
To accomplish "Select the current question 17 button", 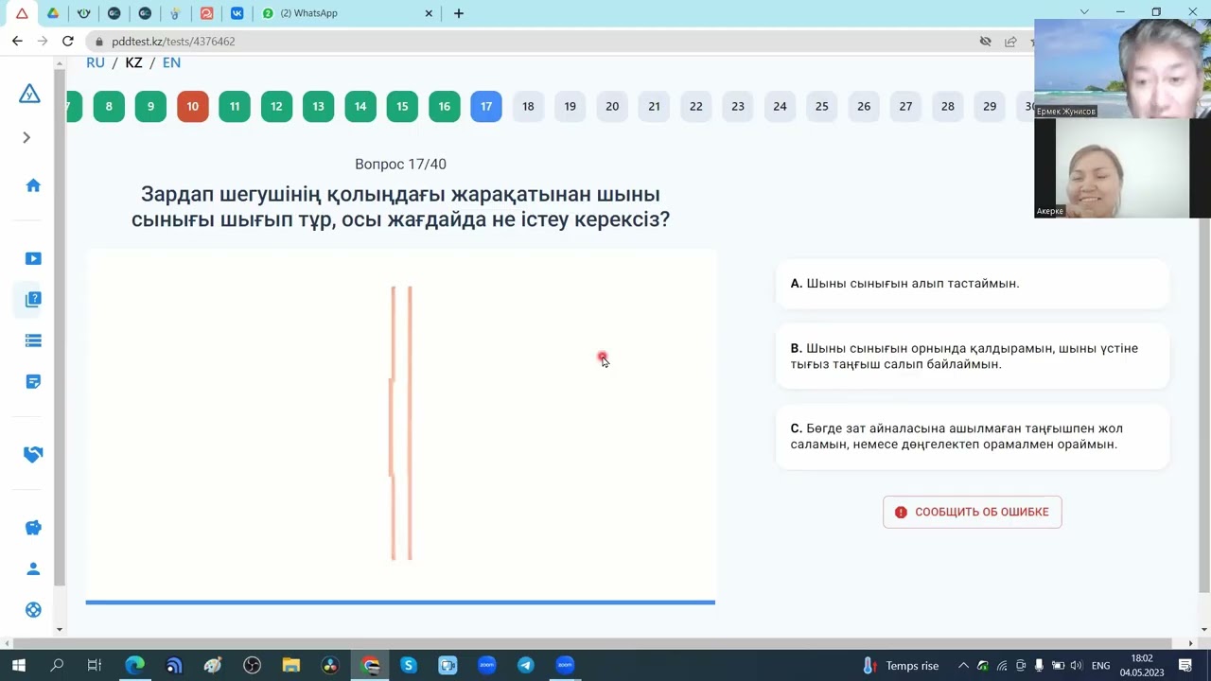I will (x=486, y=106).
